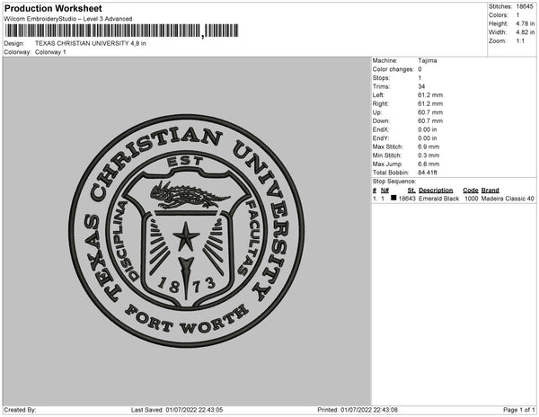Click thread code '1000'
Viewport: 539px width, 417px height.
pos(471,199)
